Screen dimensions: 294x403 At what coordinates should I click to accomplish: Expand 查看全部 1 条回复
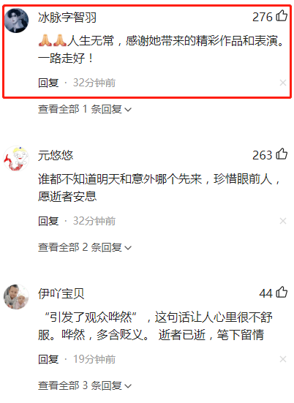coord(85,110)
